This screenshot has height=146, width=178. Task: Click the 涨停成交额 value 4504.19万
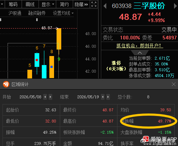164,76
